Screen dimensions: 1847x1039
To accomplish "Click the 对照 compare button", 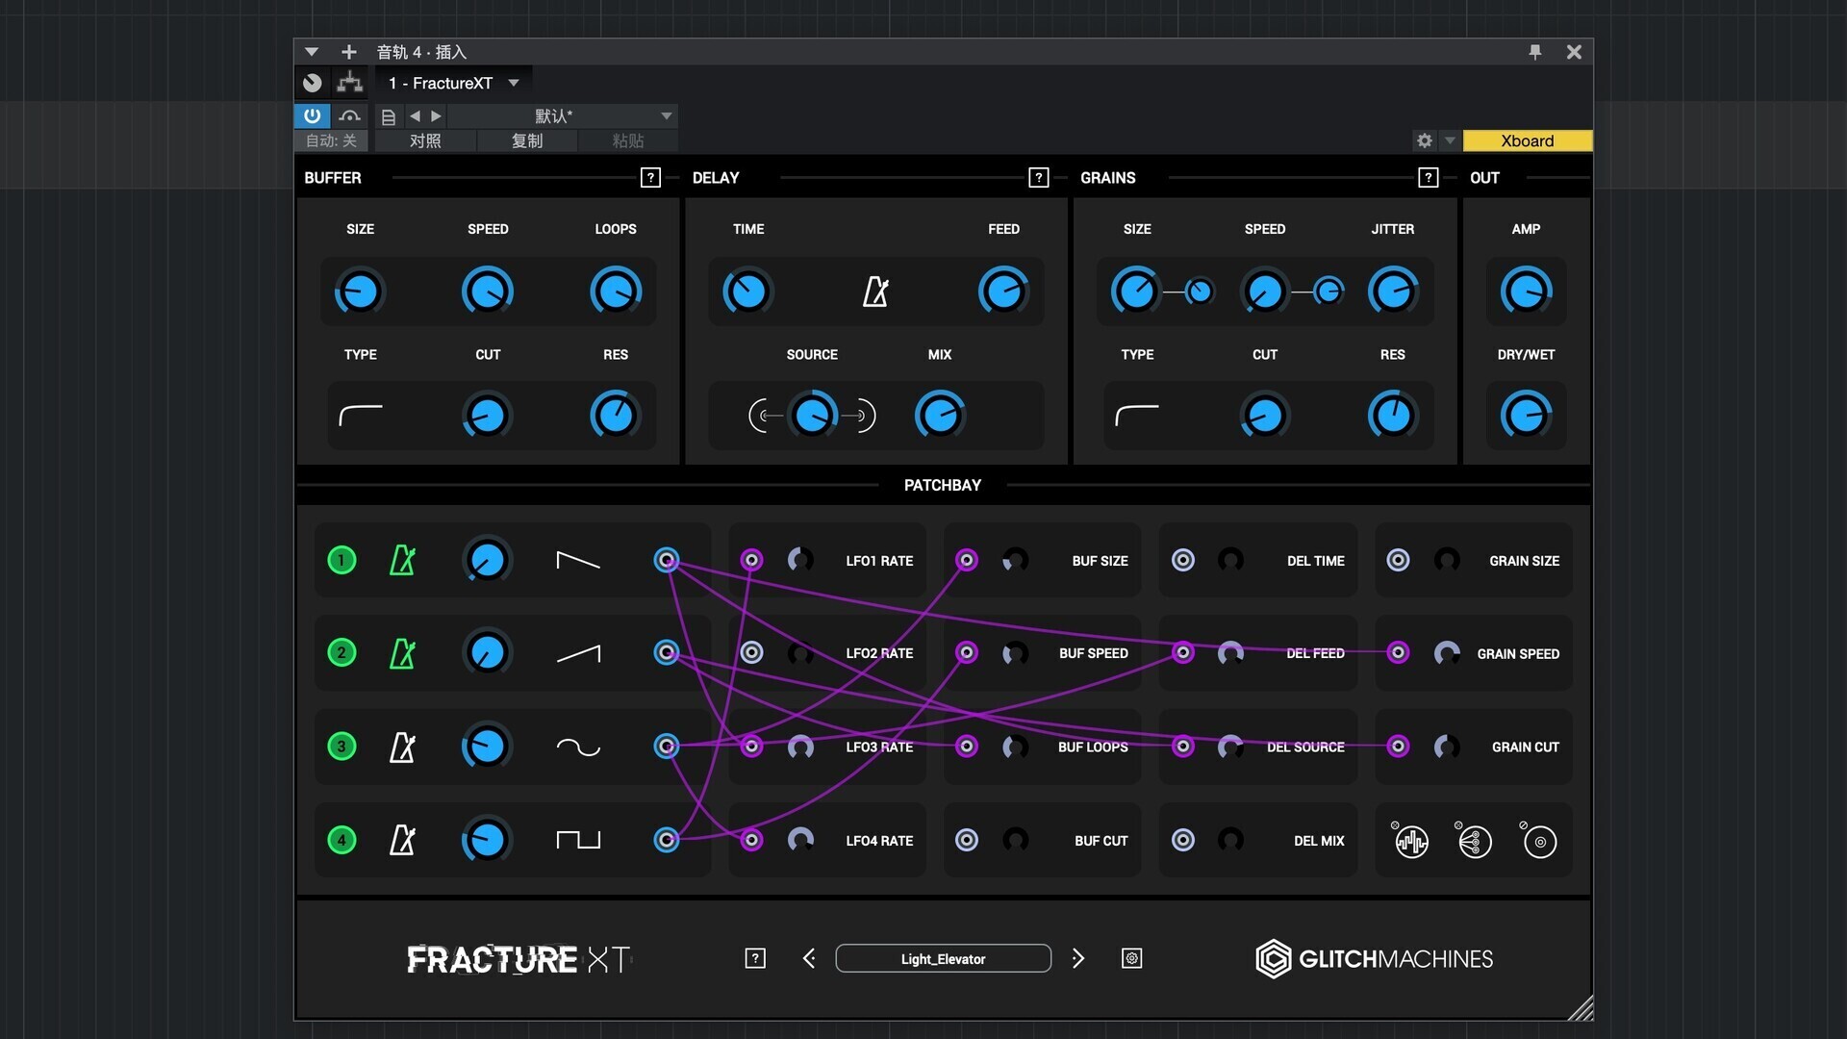I will coord(425,141).
